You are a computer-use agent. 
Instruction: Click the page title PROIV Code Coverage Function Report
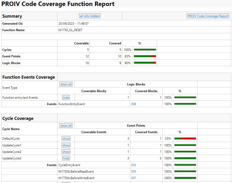pyautogui.click(x=58, y=4)
